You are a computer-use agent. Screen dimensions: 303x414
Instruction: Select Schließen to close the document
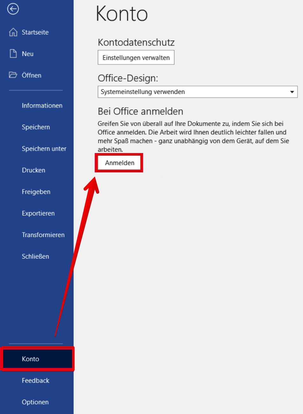[35, 256]
